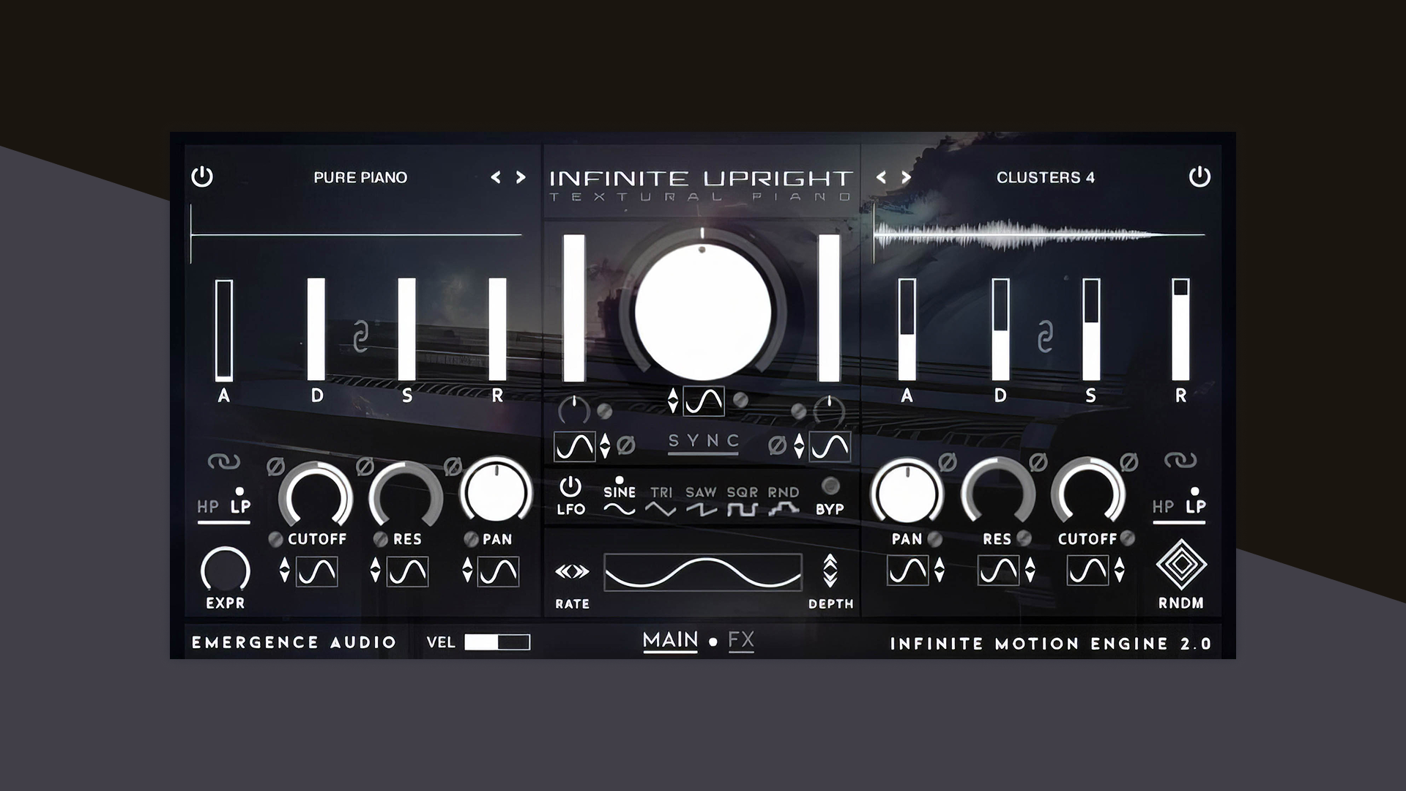Switch to the FX tab
The height and width of the screenshot is (791, 1406).
tap(741, 640)
